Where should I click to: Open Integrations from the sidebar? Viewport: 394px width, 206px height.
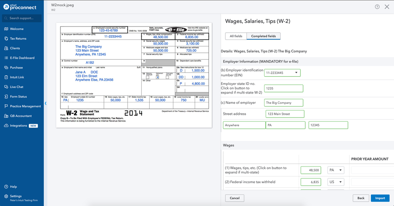pos(6,125)
